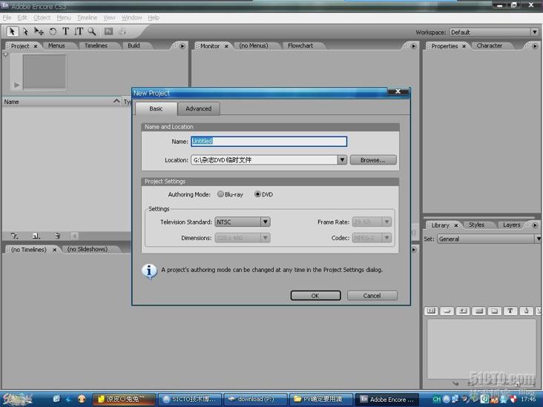This screenshot has width=543, height=407.
Task: Open the Codec dropdown
Action: [x=386, y=238]
